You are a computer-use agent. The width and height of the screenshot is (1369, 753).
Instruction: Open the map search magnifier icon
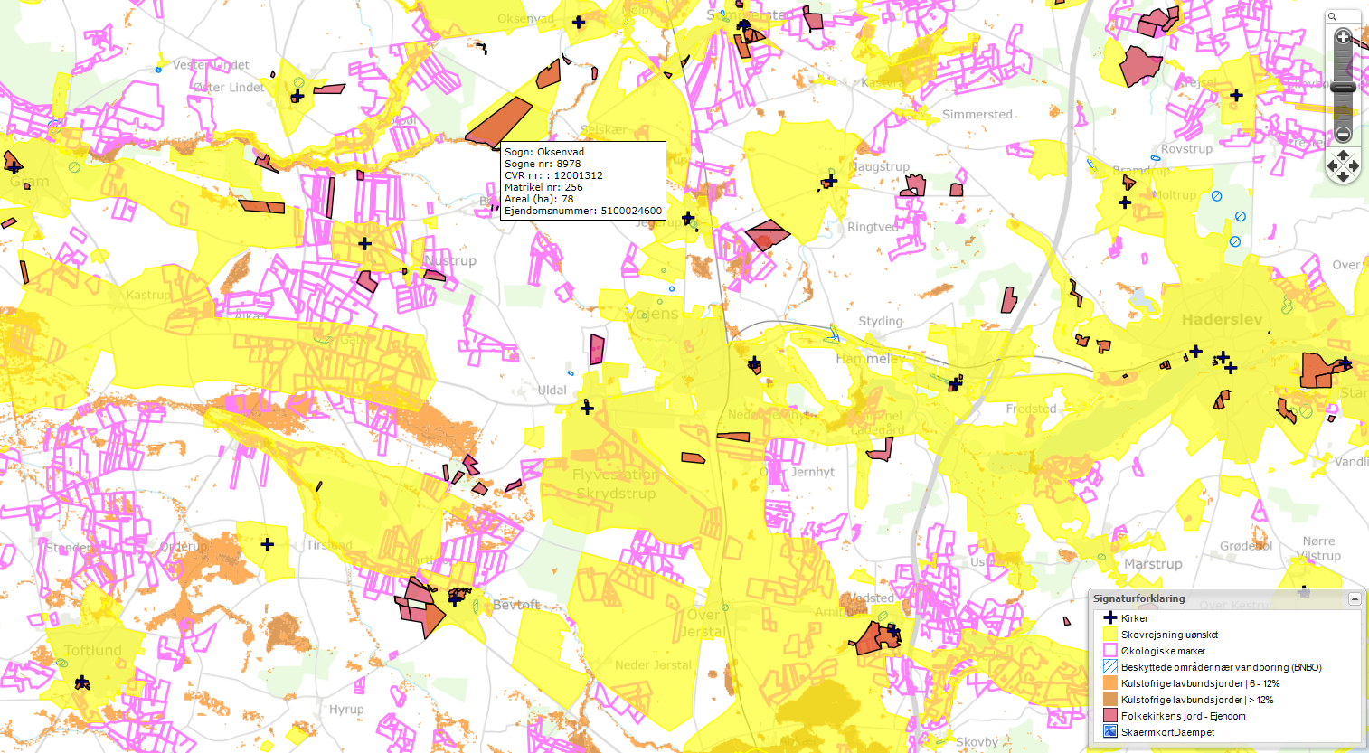(x=1333, y=17)
